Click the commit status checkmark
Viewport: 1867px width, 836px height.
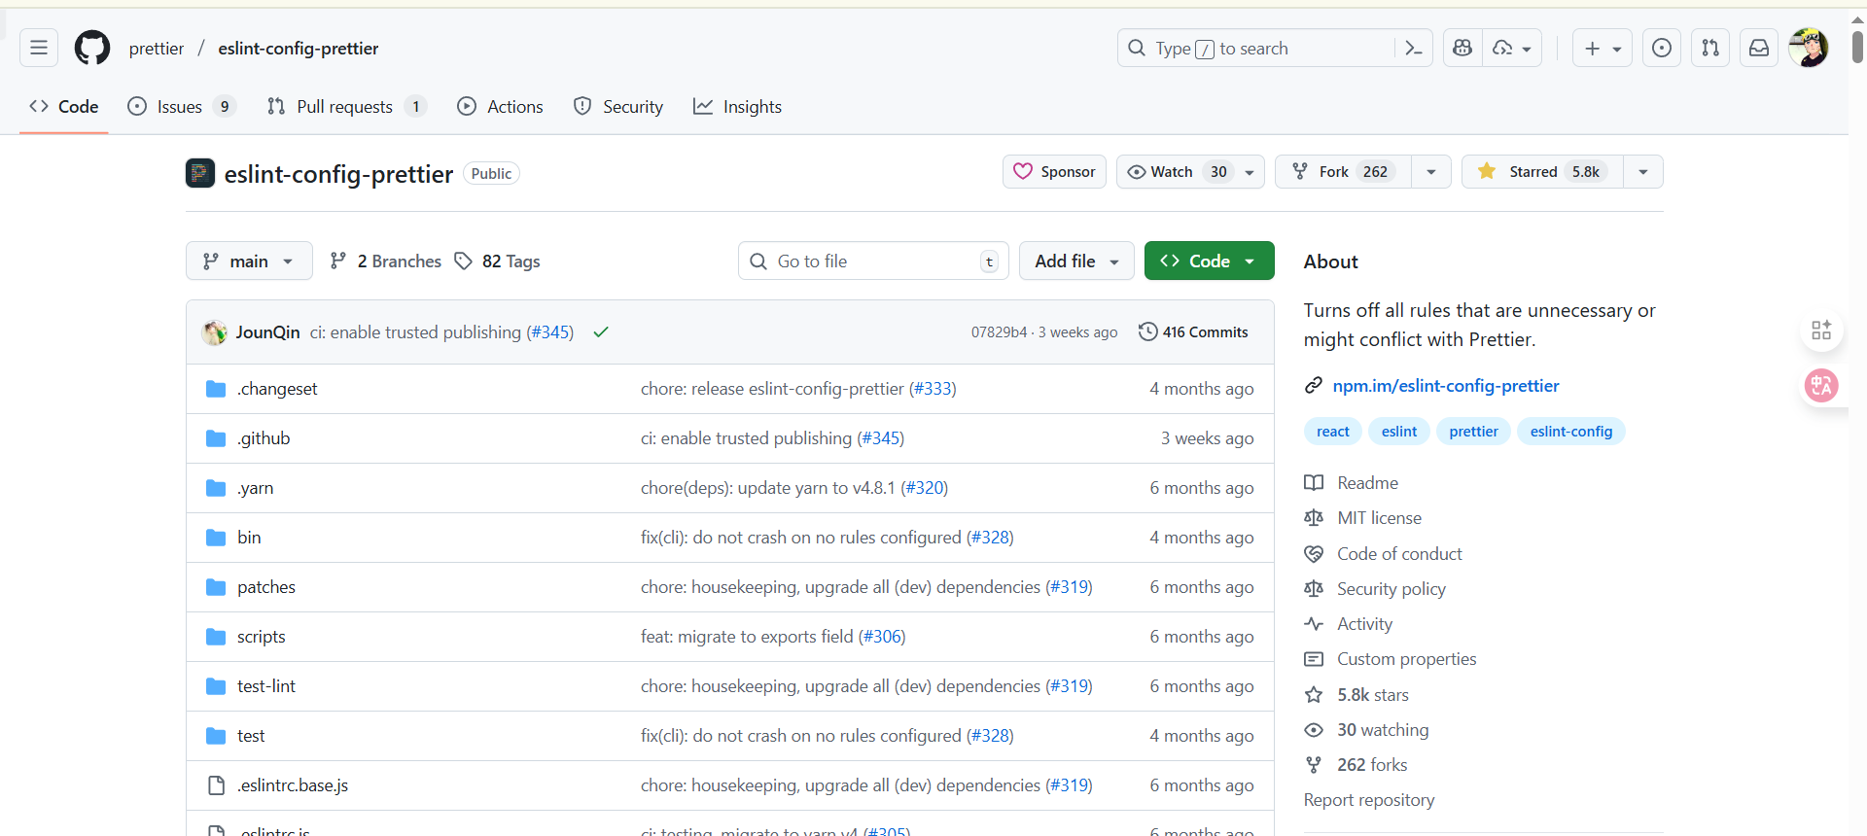(x=601, y=332)
